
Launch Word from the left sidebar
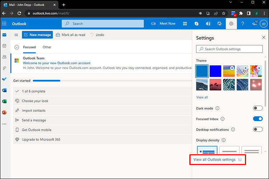4,90
